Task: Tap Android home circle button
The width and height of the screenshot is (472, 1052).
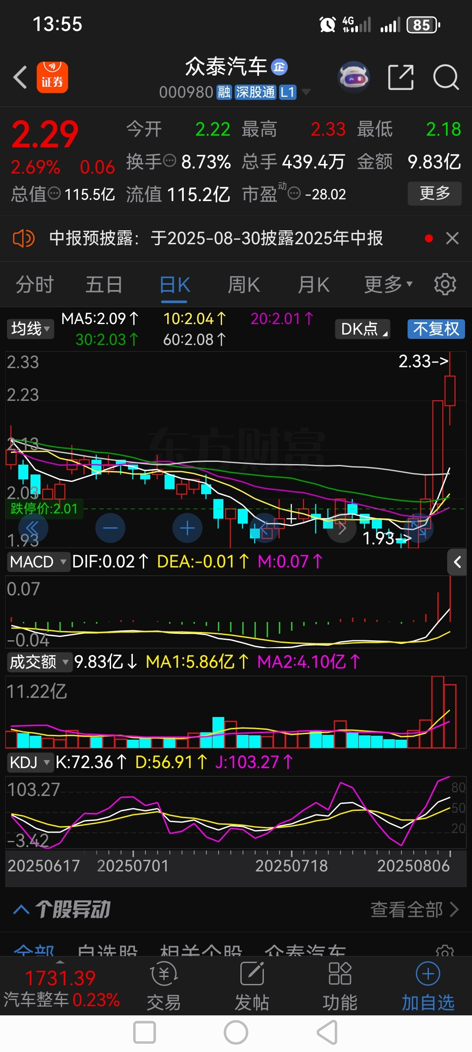Action: [x=236, y=1032]
